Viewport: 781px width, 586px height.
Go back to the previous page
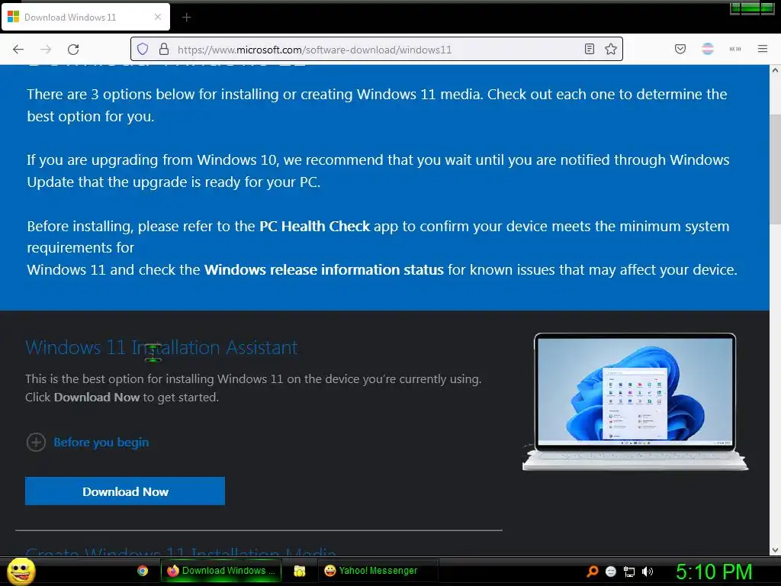[18, 49]
